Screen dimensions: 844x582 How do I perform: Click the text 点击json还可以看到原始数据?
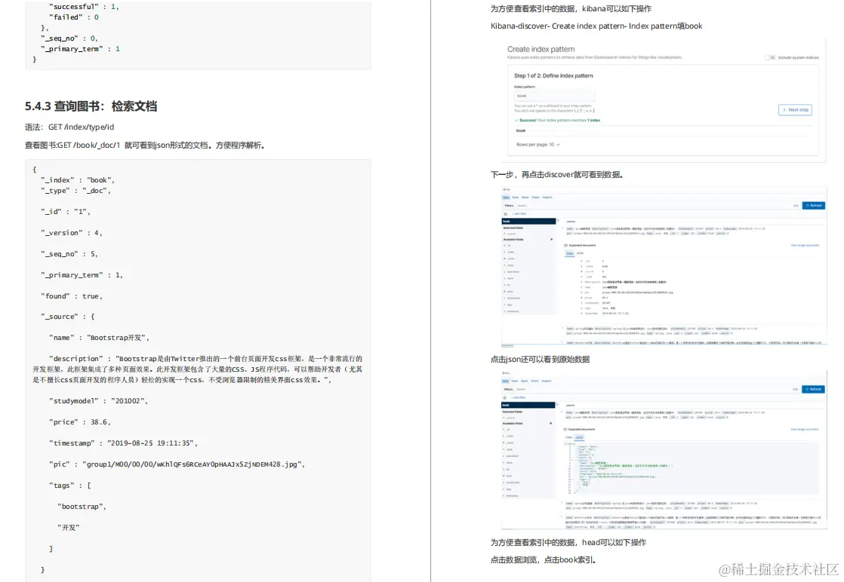pos(540,359)
